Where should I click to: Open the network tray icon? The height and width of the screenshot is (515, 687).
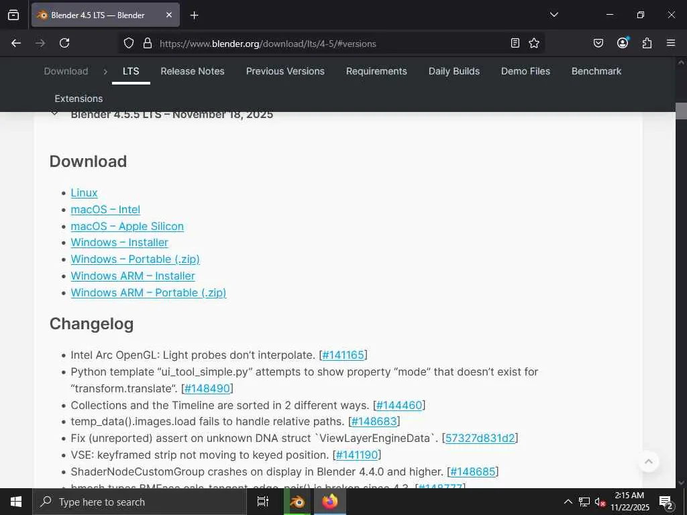(584, 502)
